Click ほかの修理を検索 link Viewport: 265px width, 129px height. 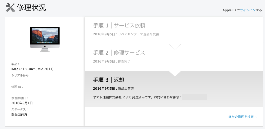[x=241, y=117]
